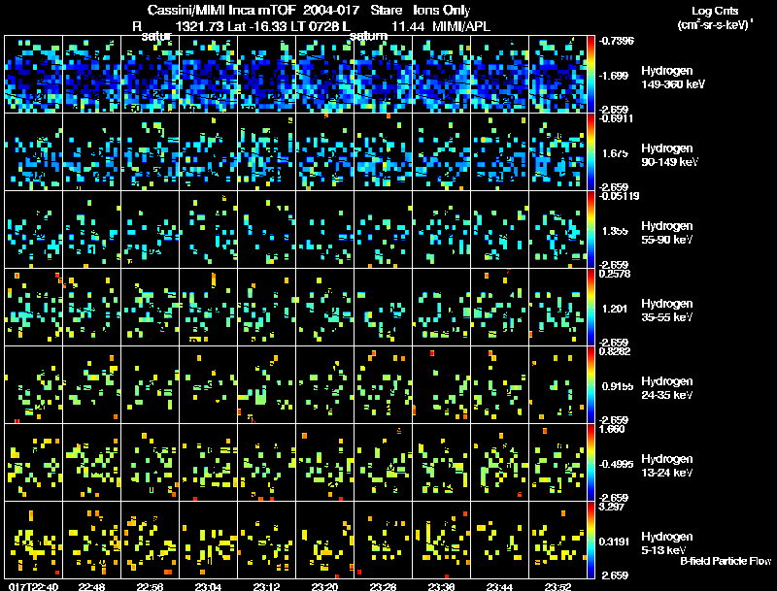This screenshot has height=591, width=777.
Task: Click the 1.660 colorbar value
Action: point(612,429)
